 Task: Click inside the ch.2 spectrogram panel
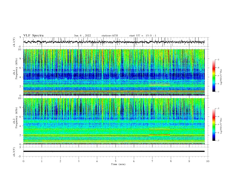114,121
